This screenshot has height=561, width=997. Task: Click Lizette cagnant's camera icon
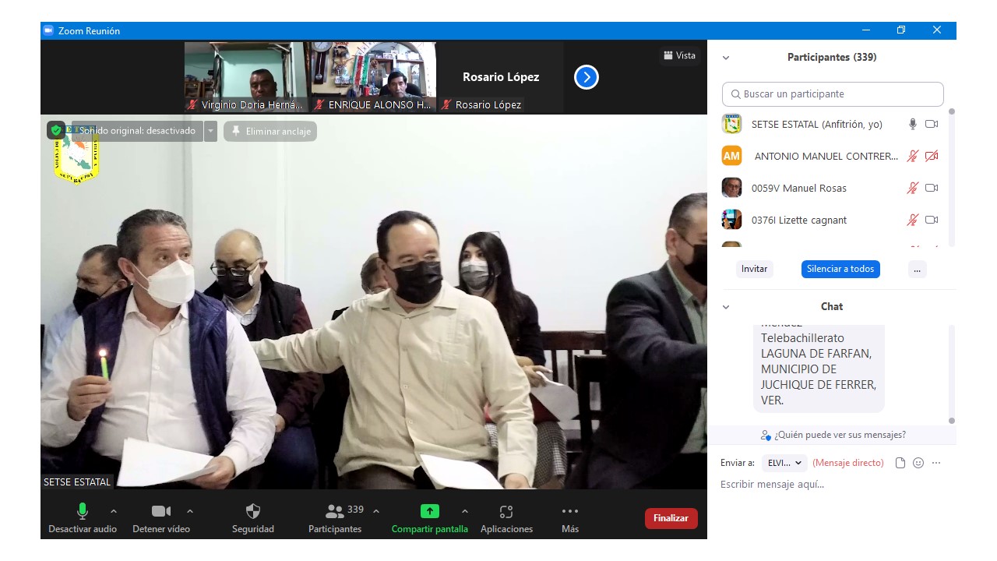[932, 220]
